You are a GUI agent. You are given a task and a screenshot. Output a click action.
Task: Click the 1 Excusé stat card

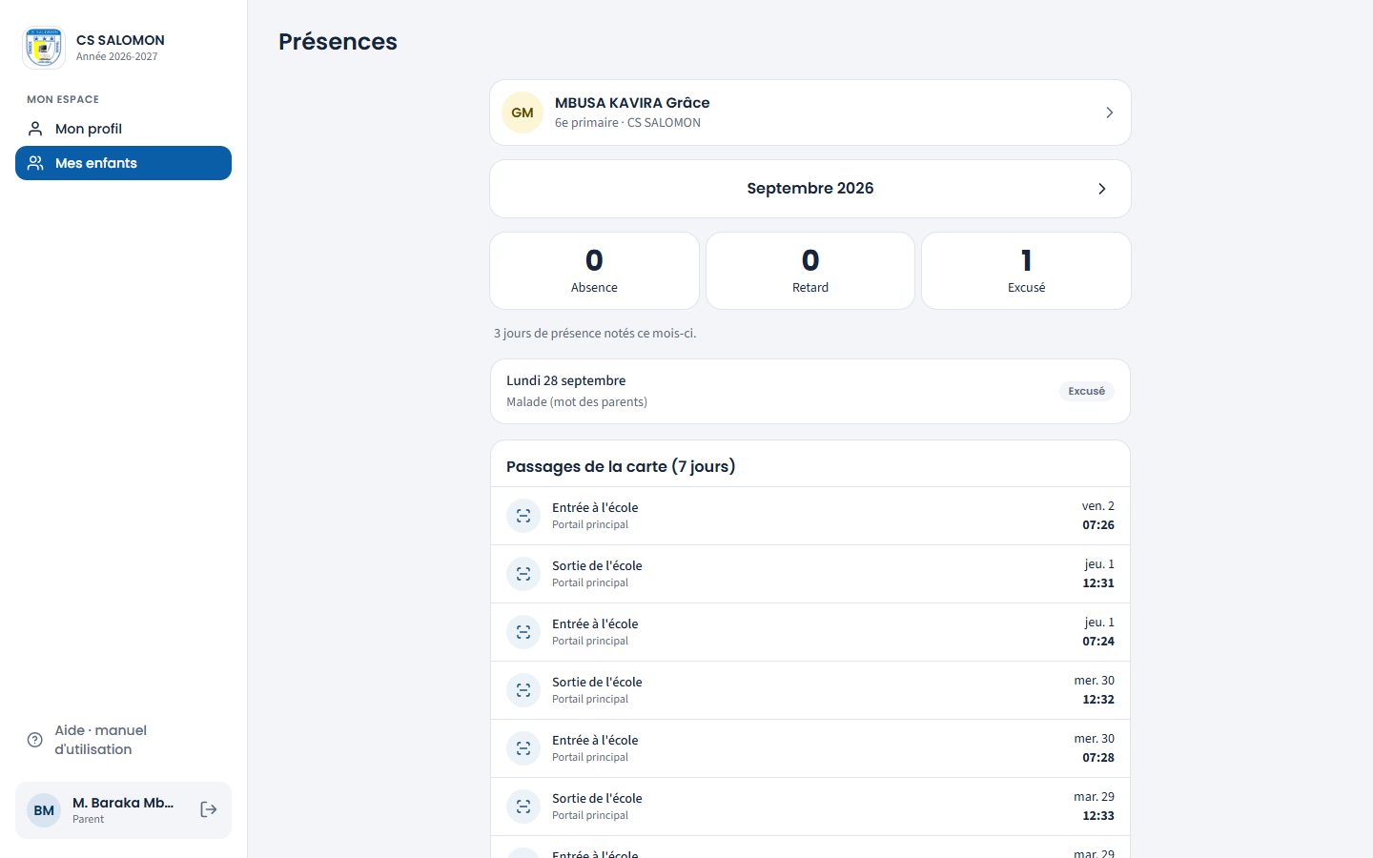1026,271
